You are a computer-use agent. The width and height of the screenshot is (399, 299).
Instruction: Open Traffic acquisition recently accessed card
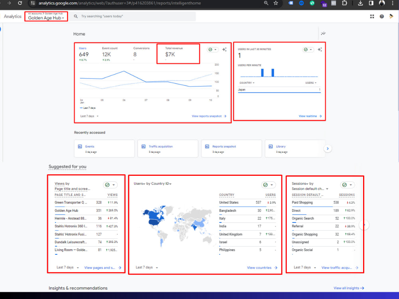(168, 148)
